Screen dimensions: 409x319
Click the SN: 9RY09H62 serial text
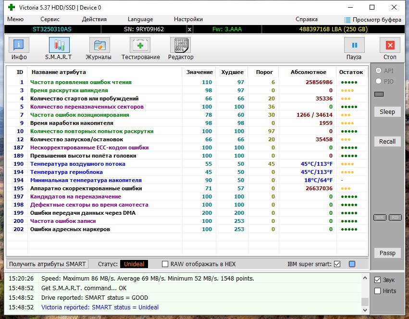144,29
